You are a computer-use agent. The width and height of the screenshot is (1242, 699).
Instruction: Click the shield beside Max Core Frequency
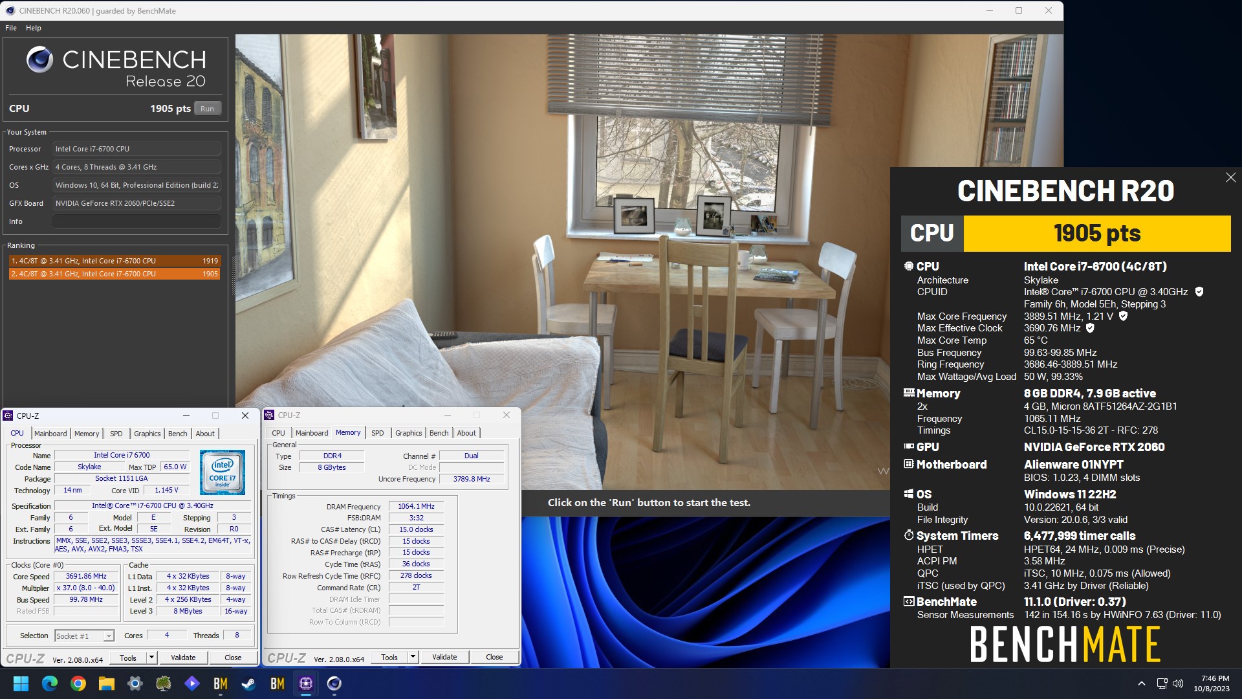pos(1124,316)
